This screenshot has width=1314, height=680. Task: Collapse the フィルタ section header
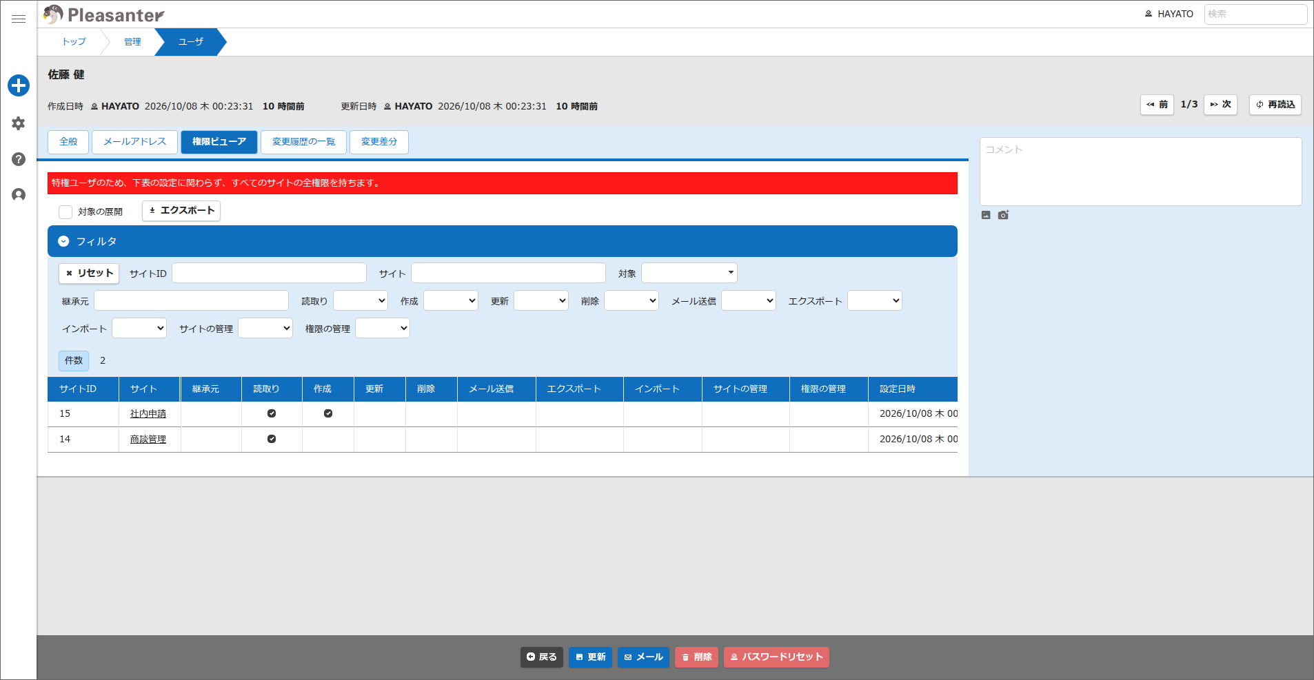pyautogui.click(x=502, y=241)
